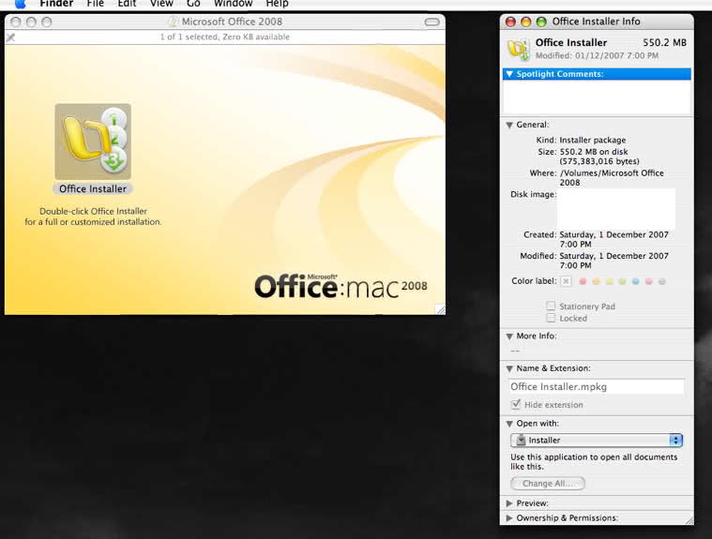Click the no-color label X swatch
This screenshot has height=539, width=712.
tap(566, 281)
